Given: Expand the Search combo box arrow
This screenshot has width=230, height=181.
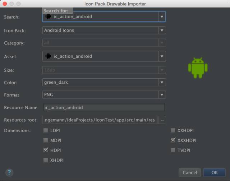Looking at the screenshot, I should [162, 17].
